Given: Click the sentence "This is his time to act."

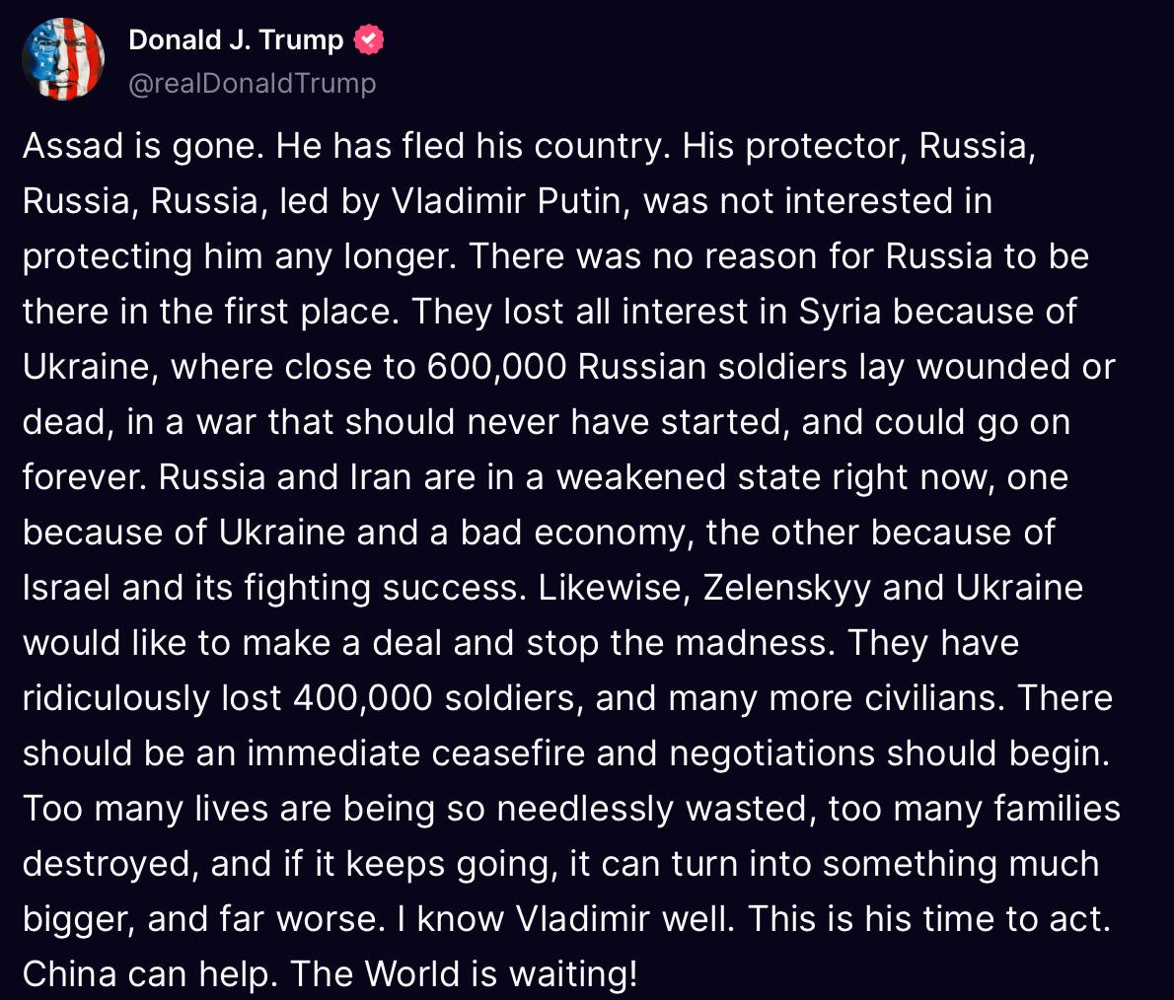Looking at the screenshot, I should click(929, 919).
